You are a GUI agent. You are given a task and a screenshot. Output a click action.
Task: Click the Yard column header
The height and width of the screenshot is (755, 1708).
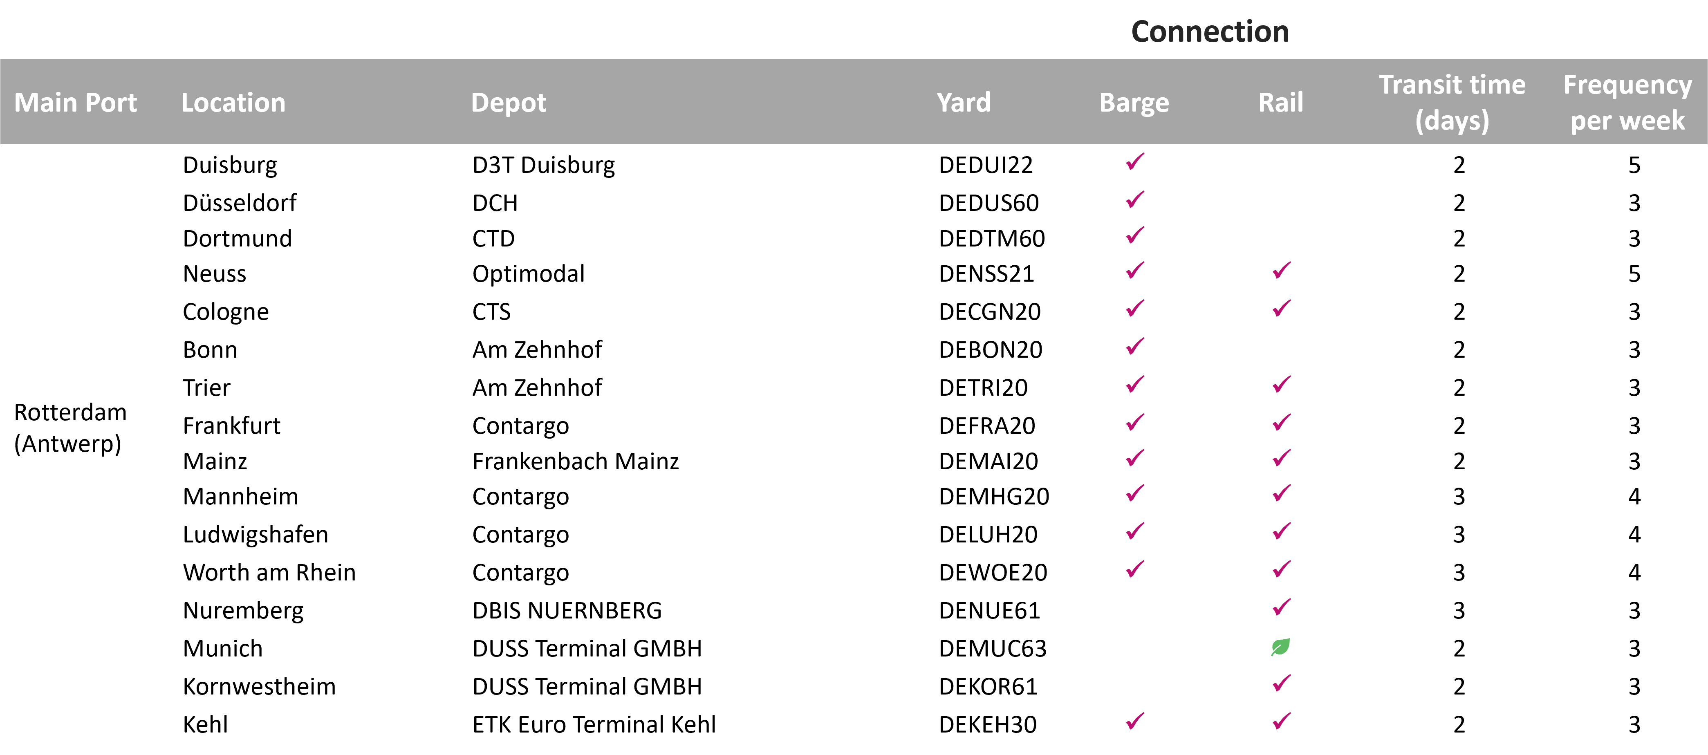coord(964,103)
